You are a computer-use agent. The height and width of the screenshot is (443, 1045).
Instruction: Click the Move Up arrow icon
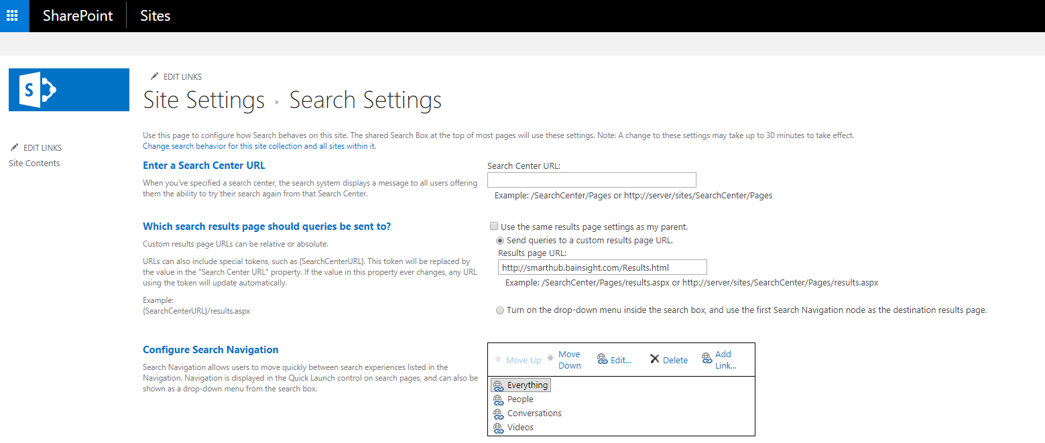click(x=498, y=359)
